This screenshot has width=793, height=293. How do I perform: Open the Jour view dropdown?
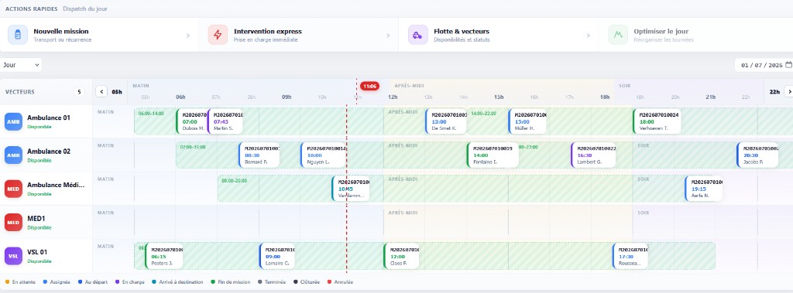coord(21,65)
